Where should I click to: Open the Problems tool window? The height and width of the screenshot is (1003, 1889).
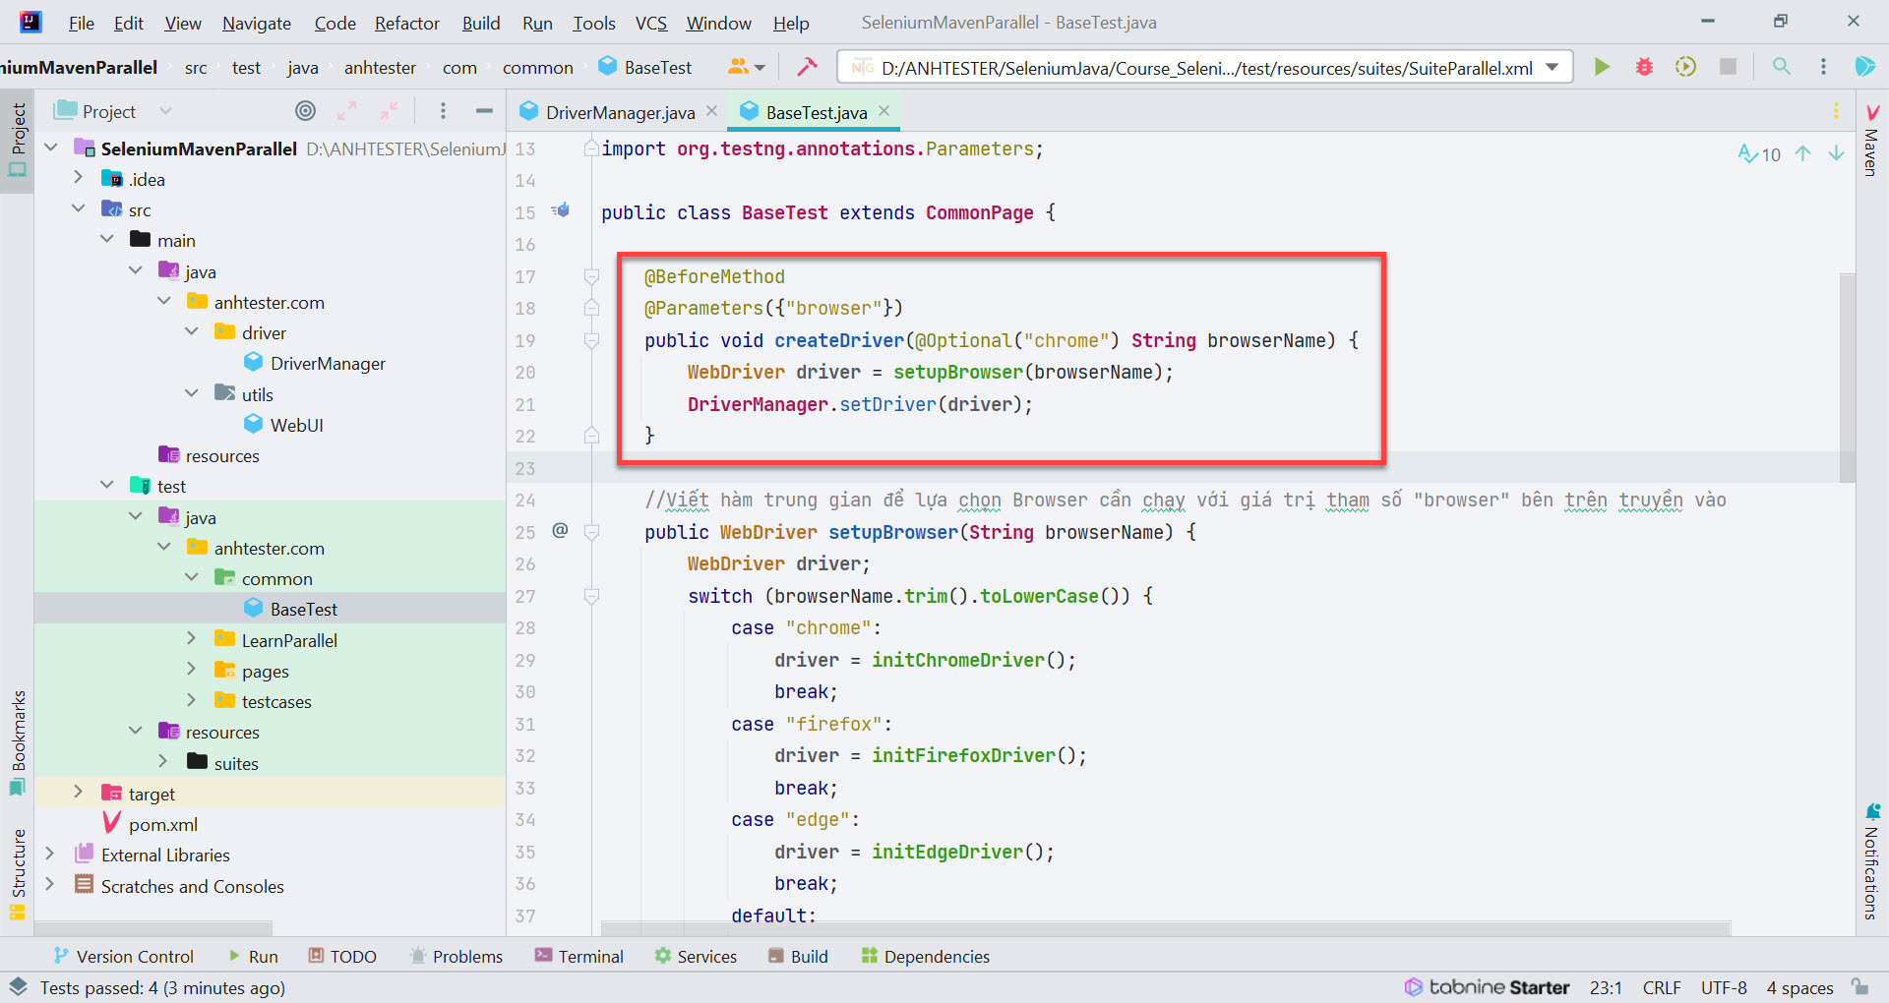(456, 956)
